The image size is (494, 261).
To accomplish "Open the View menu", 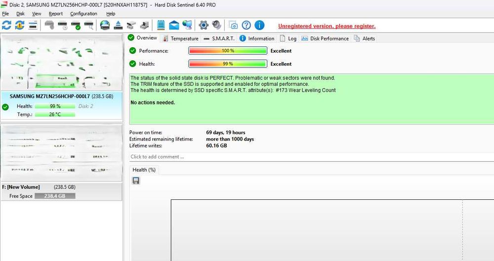I will coord(37,13).
